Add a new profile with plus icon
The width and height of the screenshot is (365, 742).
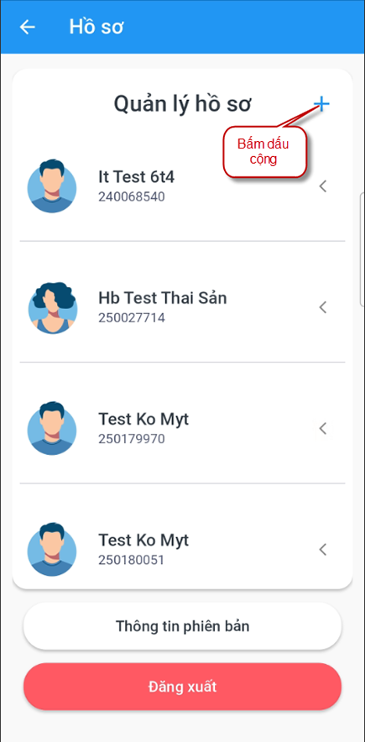tap(321, 104)
